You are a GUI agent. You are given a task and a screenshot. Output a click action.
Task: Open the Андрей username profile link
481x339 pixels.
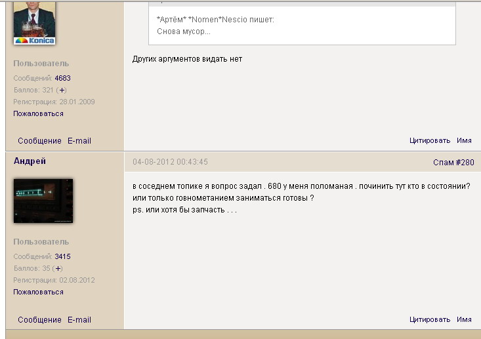[x=30, y=161]
